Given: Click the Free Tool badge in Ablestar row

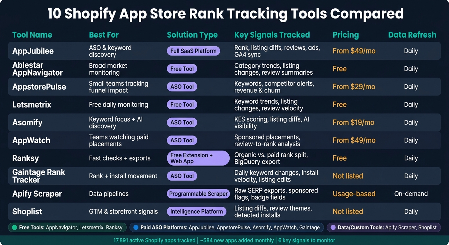Looking at the screenshot, I should coord(182,69).
